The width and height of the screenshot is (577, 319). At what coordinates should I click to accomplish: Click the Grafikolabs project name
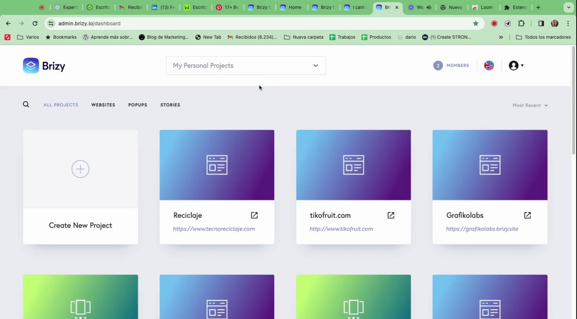465,215
